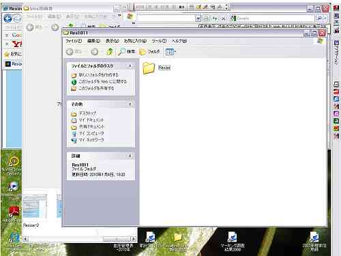
Task: Collapse the その他 panel
Action: click(x=130, y=104)
